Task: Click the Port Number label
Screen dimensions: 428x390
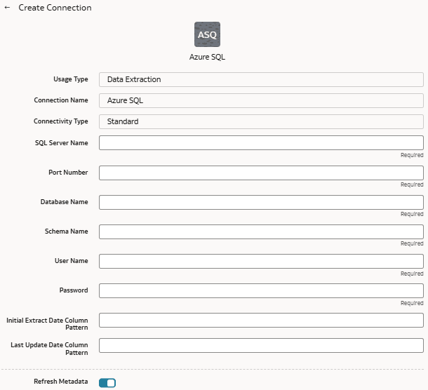Action: click(x=68, y=173)
